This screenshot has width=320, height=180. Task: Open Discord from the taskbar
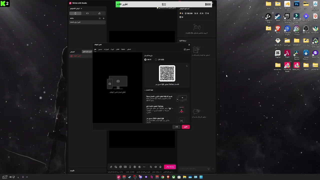pyautogui.click(x=140, y=177)
